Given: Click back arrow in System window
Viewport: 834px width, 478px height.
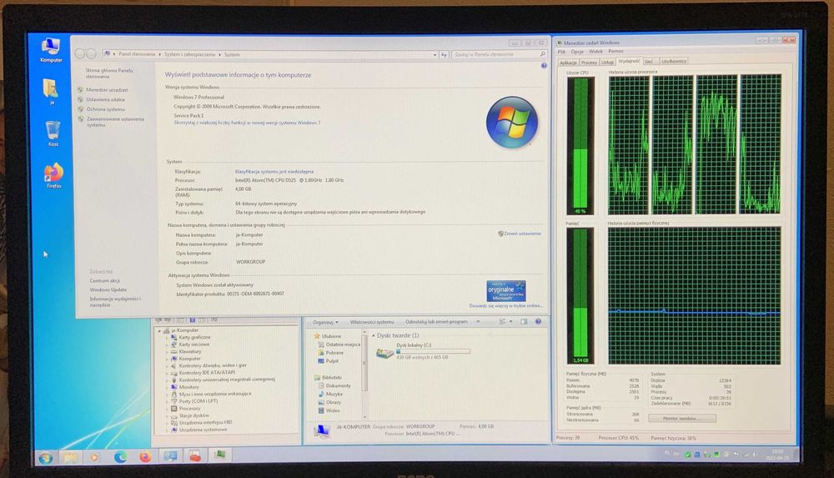Looking at the screenshot, I should click(x=80, y=53).
